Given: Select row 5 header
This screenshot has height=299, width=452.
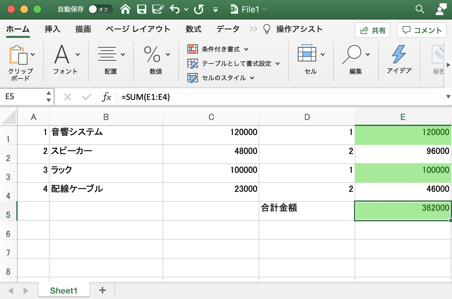Looking at the screenshot, I should point(8,211).
